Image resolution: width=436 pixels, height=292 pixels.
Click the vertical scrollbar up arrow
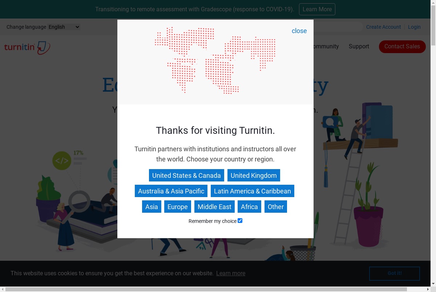point(433,3)
